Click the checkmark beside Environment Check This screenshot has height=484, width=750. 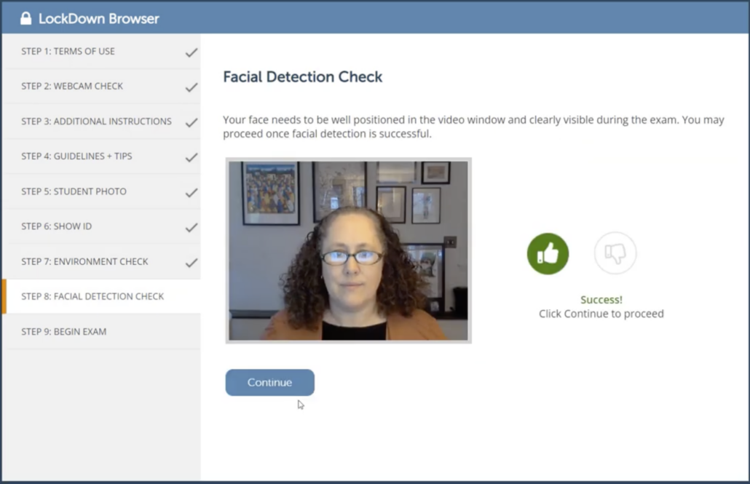192,263
